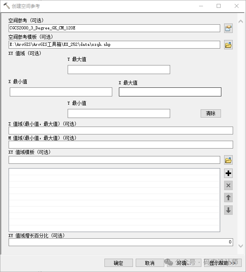Click the Z 值域 input field
Screen dimensions: 246x272
click(x=120, y=131)
